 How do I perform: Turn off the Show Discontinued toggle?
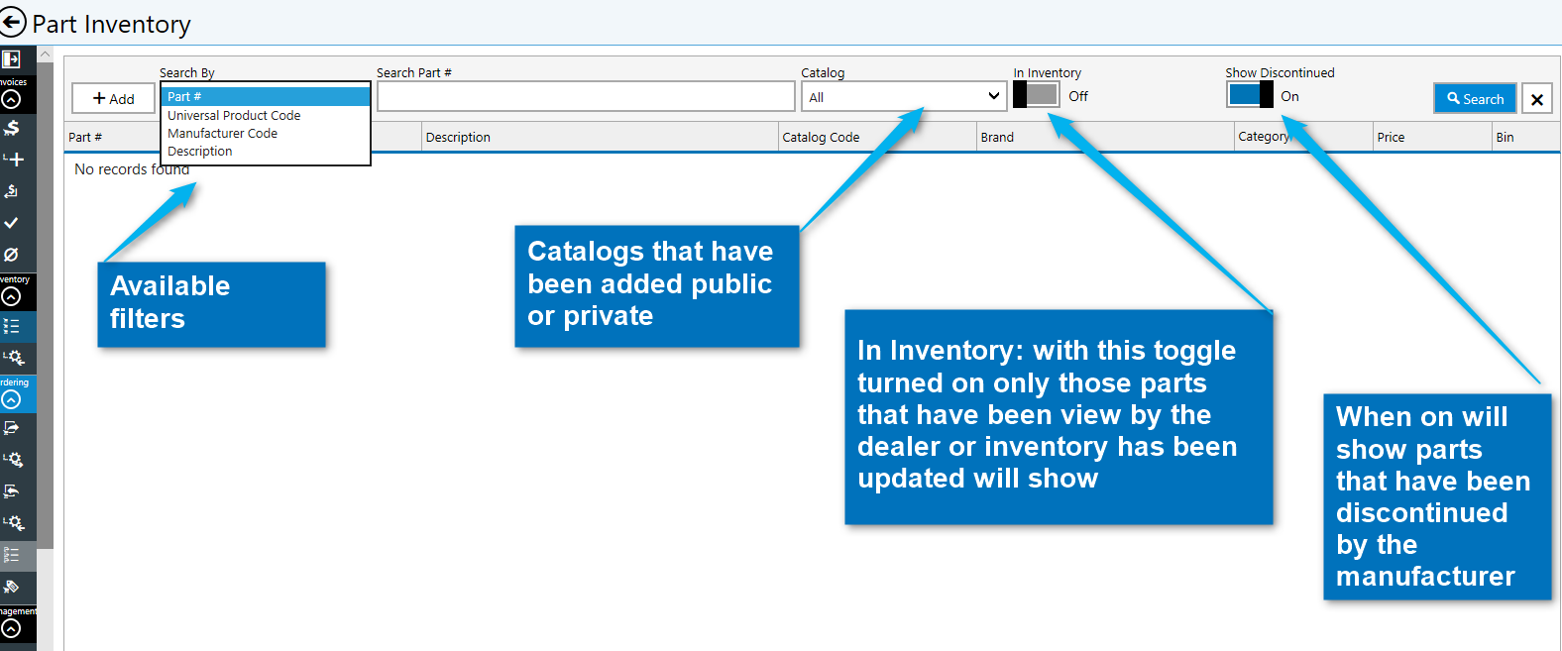(1250, 95)
